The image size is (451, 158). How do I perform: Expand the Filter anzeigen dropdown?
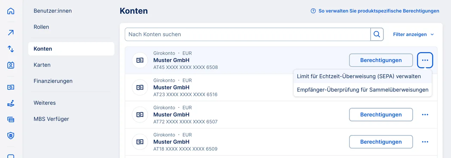[413, 34]
